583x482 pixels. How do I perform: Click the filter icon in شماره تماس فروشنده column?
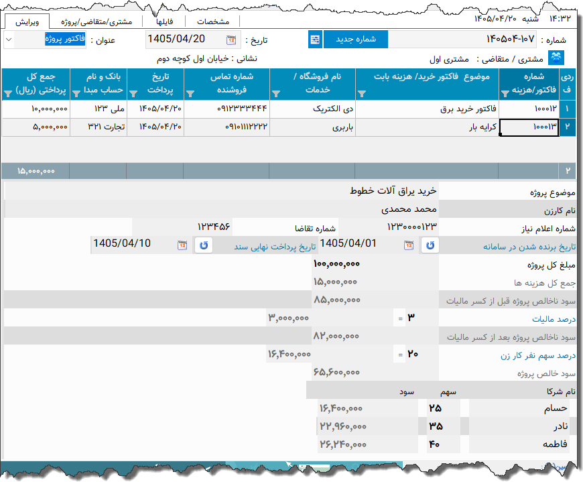(x=190, y=94)
